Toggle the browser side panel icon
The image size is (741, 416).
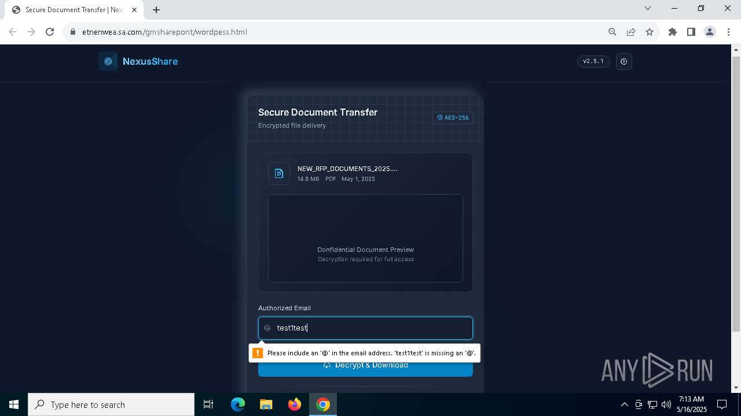691,32
